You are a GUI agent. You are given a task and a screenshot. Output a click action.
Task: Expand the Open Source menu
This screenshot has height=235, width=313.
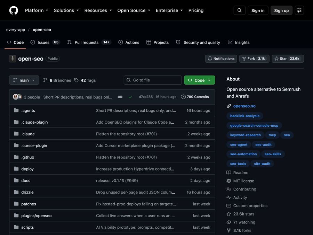click(x=134, y=10)
